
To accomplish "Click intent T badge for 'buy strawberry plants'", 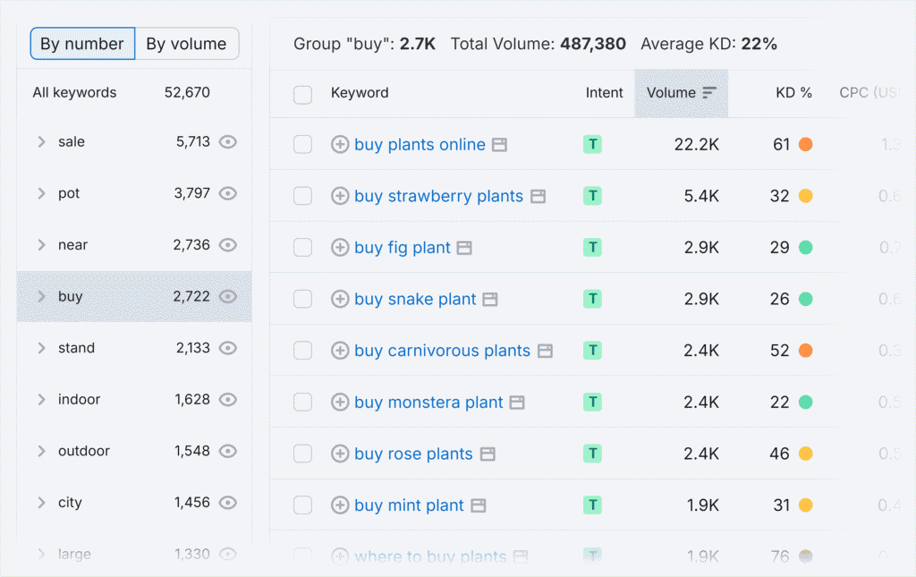I will tap(592, 196).
